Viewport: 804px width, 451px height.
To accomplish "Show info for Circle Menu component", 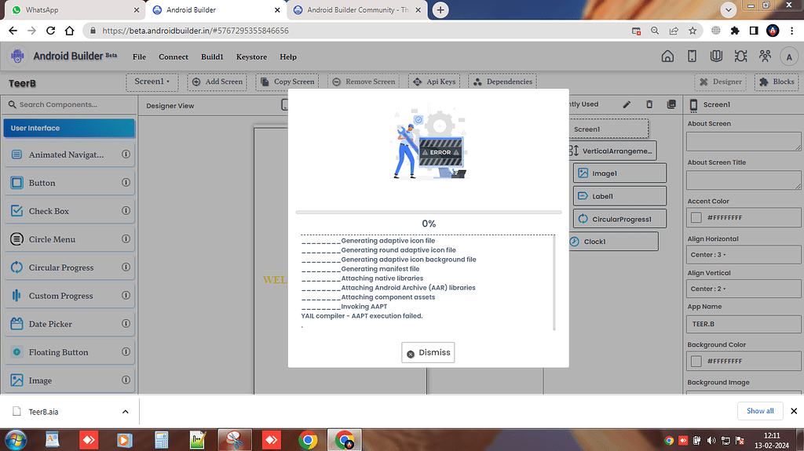I will tap(126, 238).
